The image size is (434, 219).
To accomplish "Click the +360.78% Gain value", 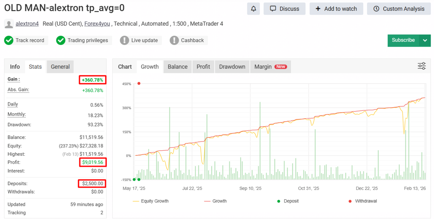I will click(x=93, y=80).
